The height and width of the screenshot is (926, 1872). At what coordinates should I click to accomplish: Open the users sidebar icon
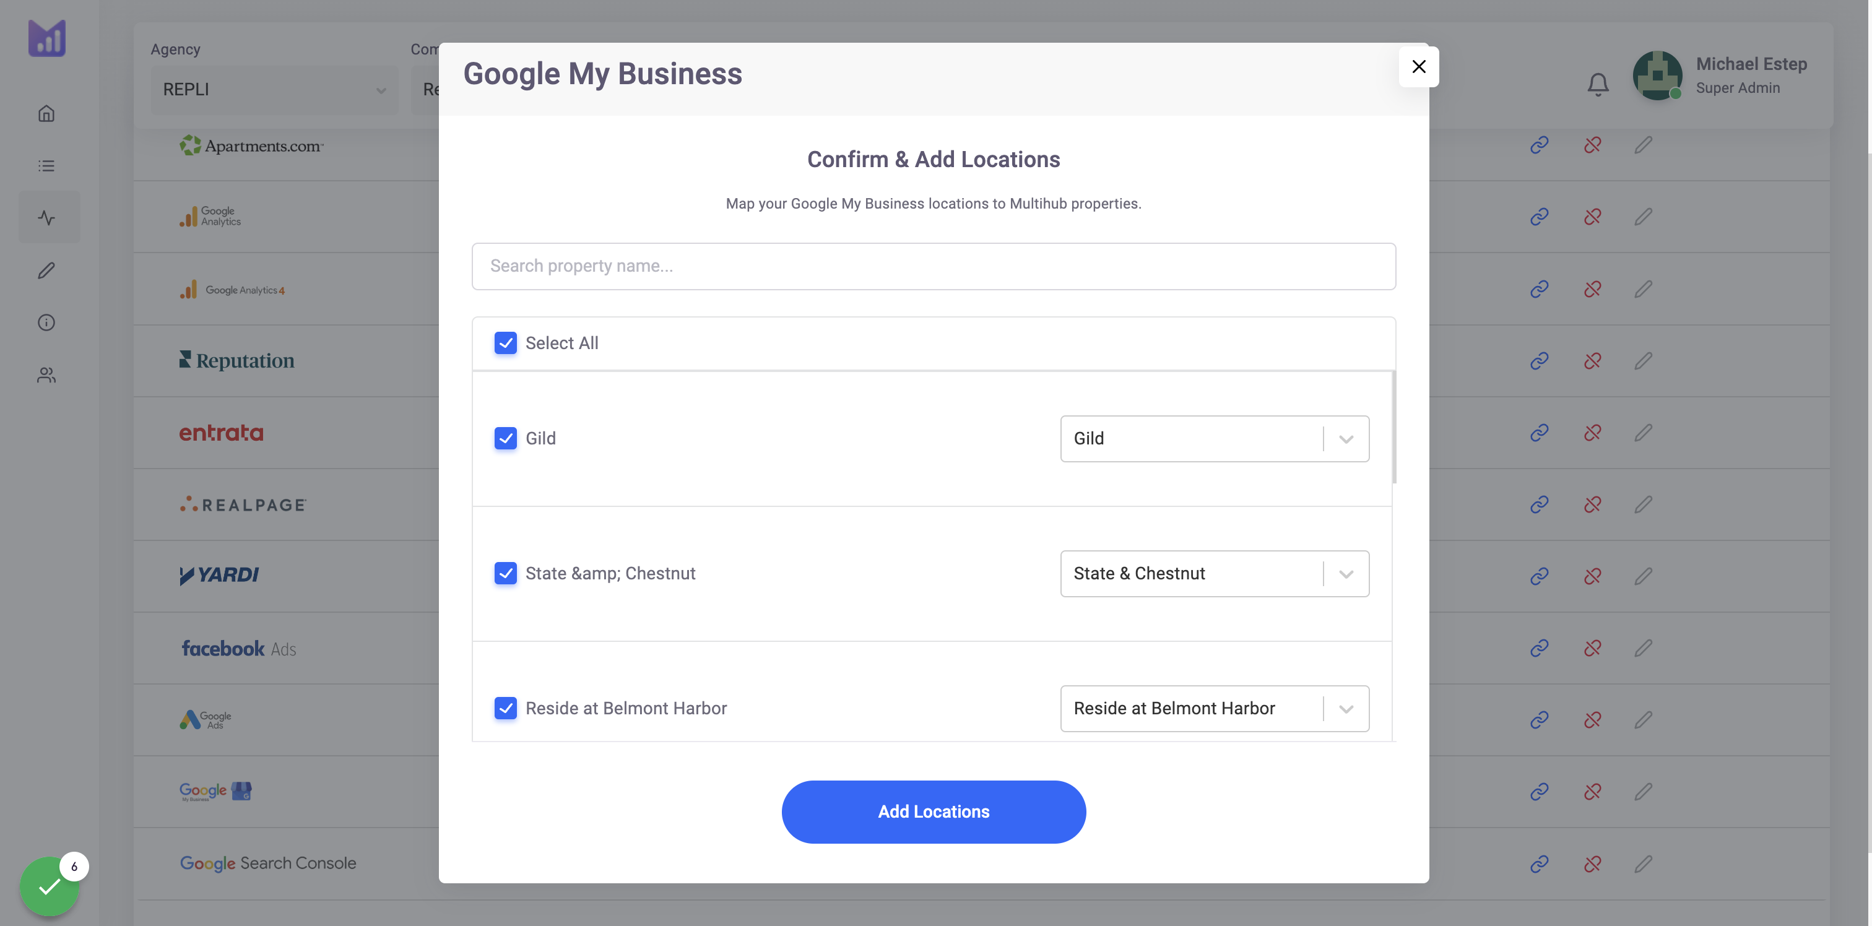(46, 375)
